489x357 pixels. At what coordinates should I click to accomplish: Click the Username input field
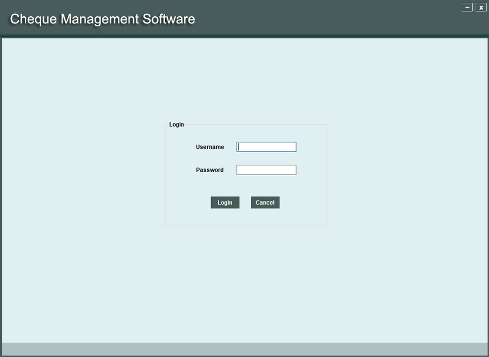(266, 147)
